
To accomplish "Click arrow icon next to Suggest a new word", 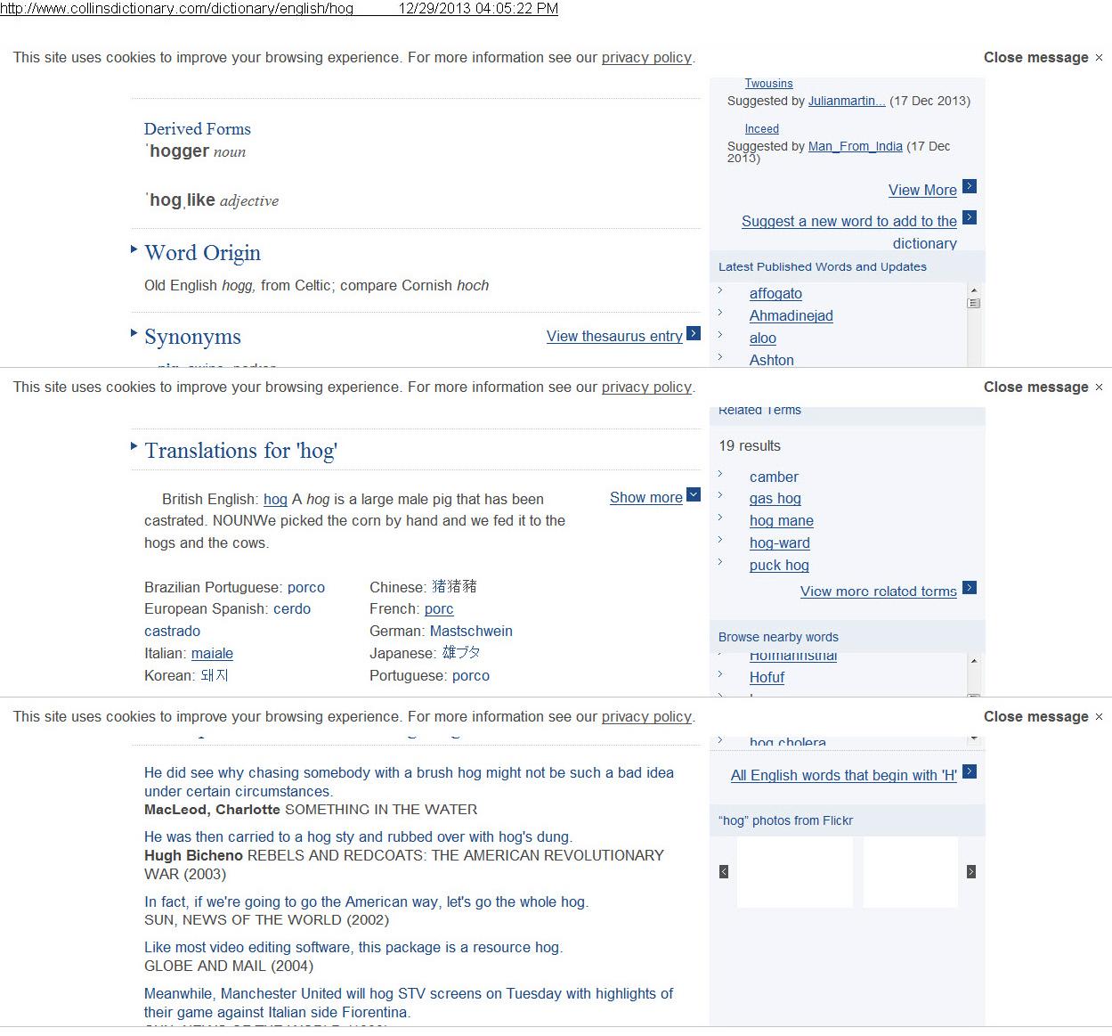I will [970, 217].
